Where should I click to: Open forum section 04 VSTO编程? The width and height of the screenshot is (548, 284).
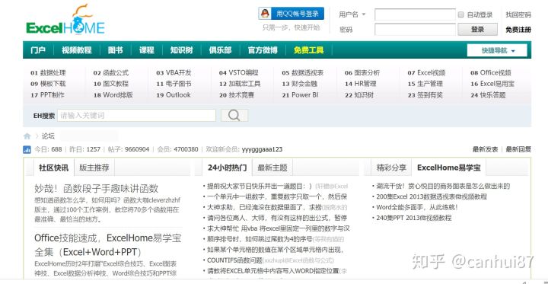(x=239, y=73)
